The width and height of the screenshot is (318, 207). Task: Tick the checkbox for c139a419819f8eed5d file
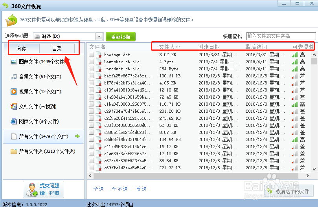91,90
